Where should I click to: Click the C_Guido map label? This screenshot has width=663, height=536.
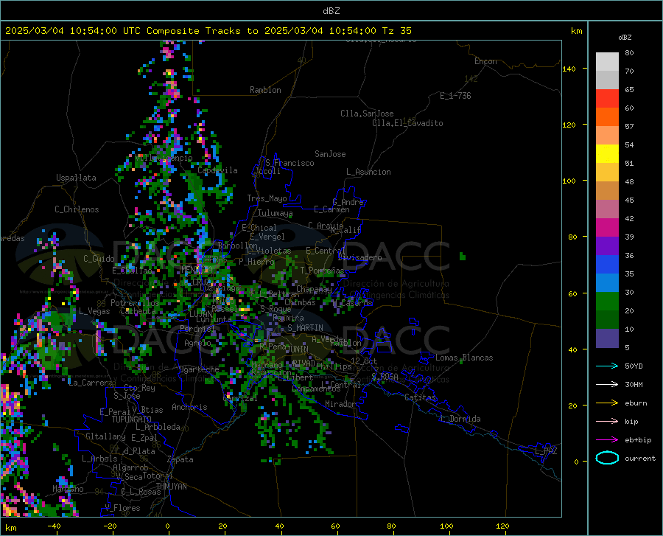tap(99, 259)
